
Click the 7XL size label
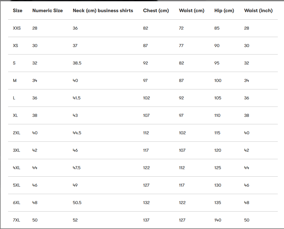pyautogui.click(x=16, y=220)
